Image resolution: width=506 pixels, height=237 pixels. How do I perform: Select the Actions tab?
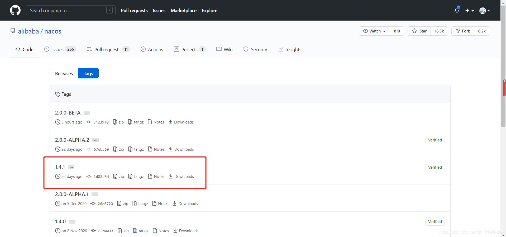(x=152, y=49)
